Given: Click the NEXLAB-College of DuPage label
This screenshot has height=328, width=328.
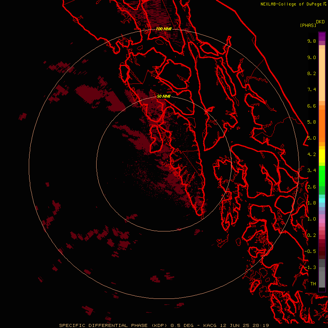Looking at the screenshot, I should pyautogui.click(x=292, y=4).
